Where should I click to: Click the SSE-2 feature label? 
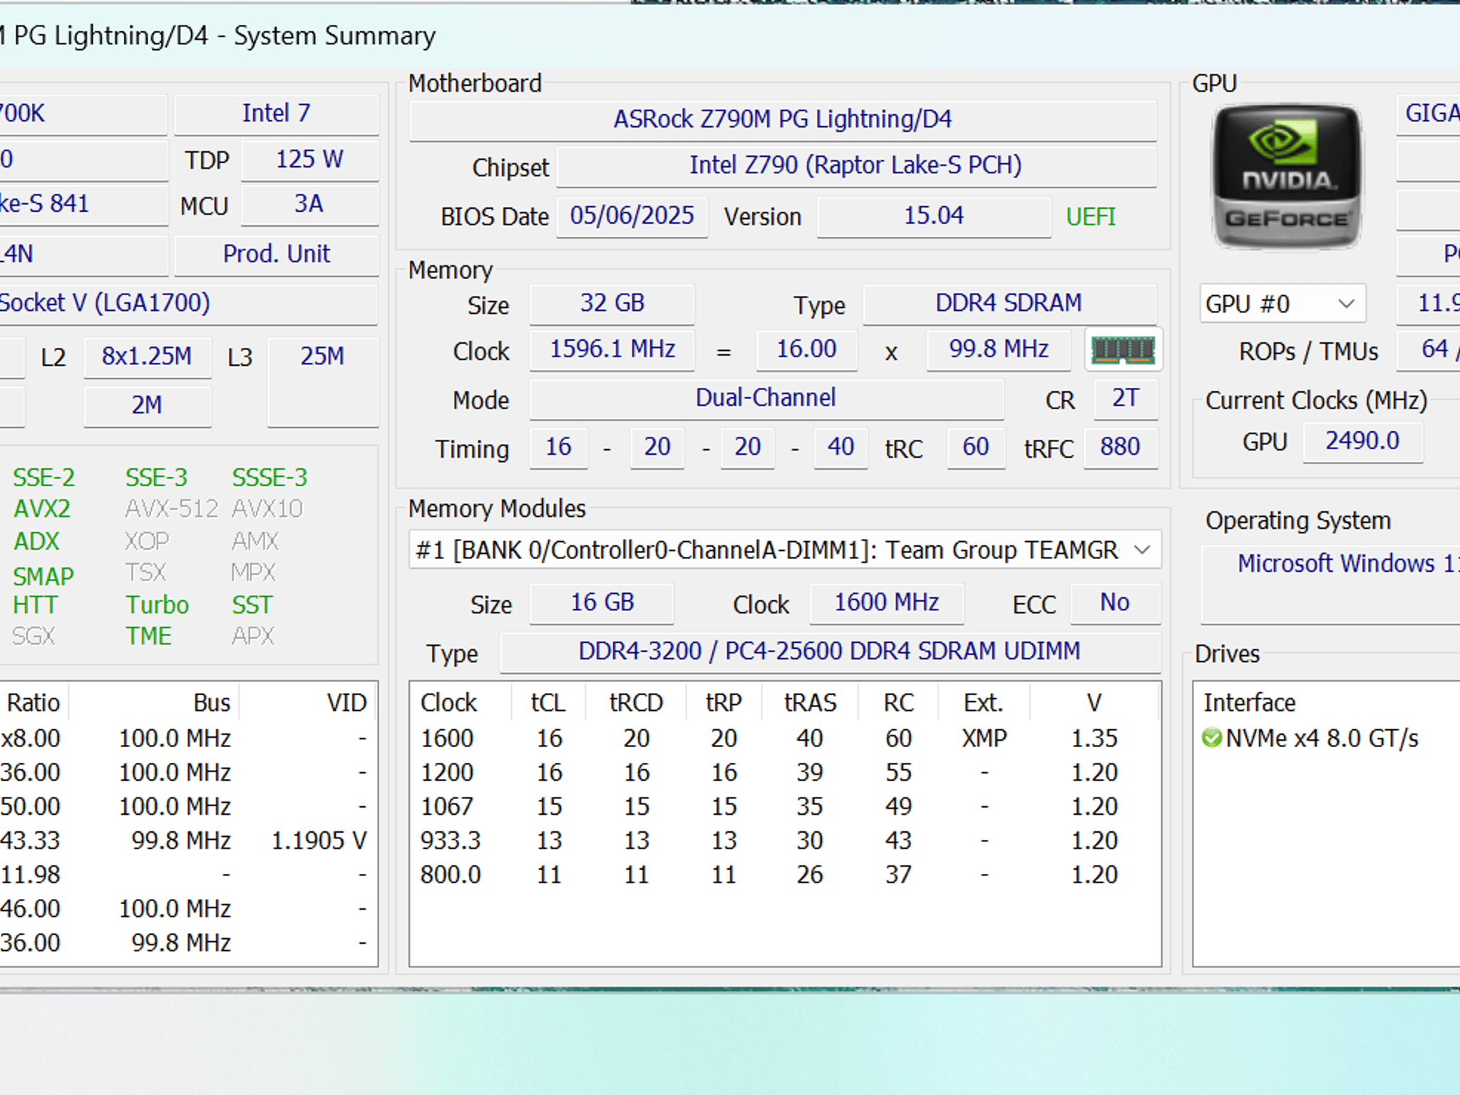pos(44,478)
